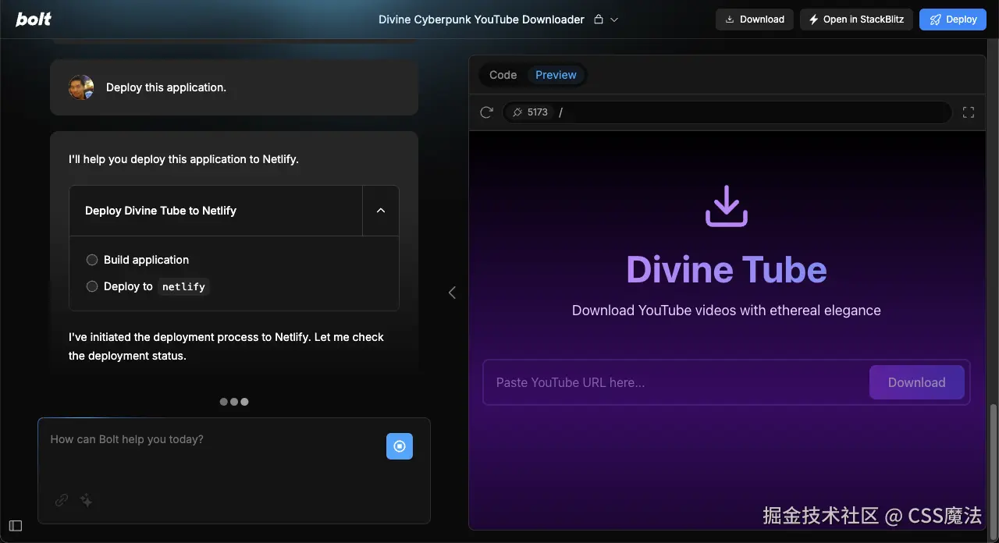Click the port 5173 plug selector
999x543 pixels.
[530, 112]
